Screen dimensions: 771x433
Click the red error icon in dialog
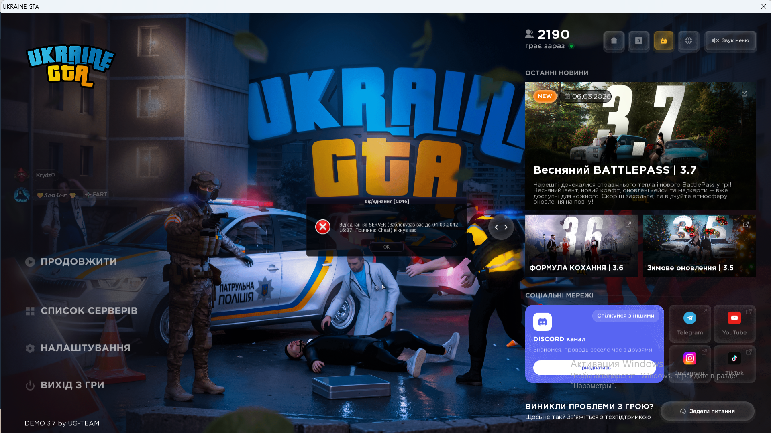323,227
